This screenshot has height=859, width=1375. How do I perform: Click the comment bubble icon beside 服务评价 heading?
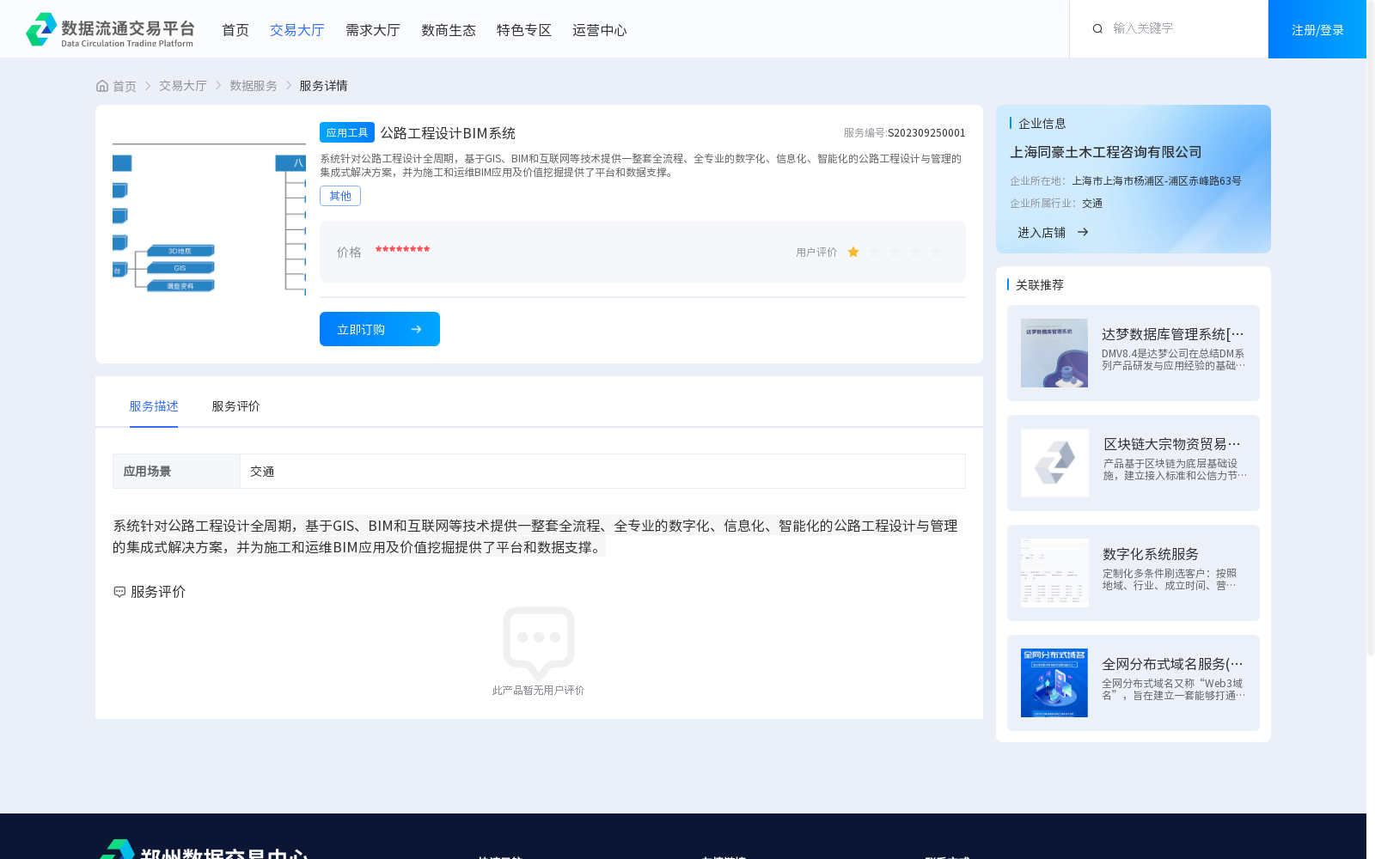[x=119, y=592]
